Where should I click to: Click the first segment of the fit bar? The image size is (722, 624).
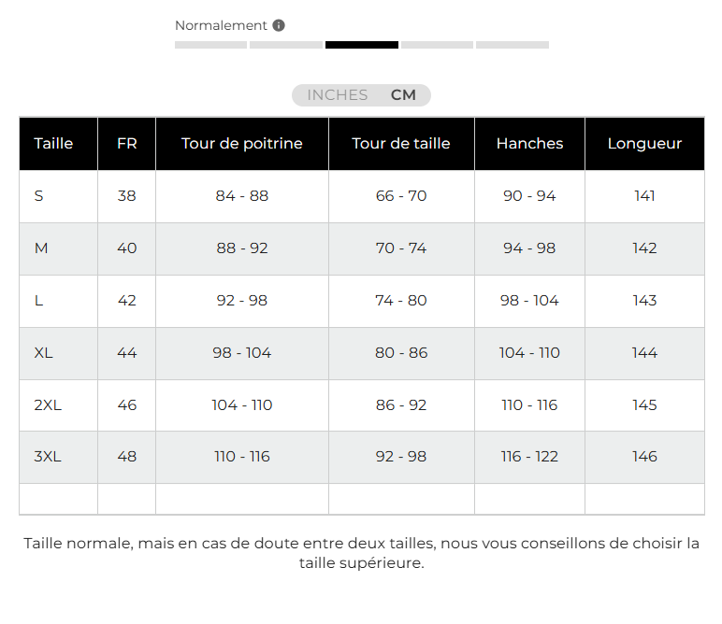(210, 45)
